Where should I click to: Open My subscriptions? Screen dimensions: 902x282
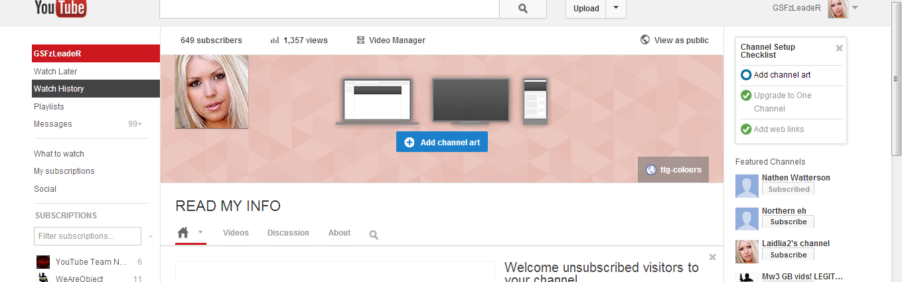(x=64, y=171)
